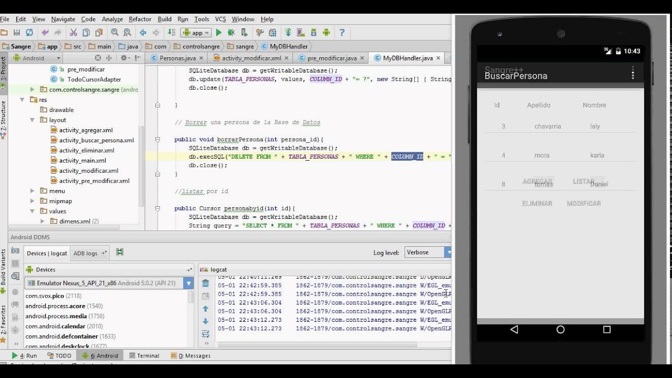This screenshot has height=378, width=672.
Task: Open the Build menu
Action: 165,19
